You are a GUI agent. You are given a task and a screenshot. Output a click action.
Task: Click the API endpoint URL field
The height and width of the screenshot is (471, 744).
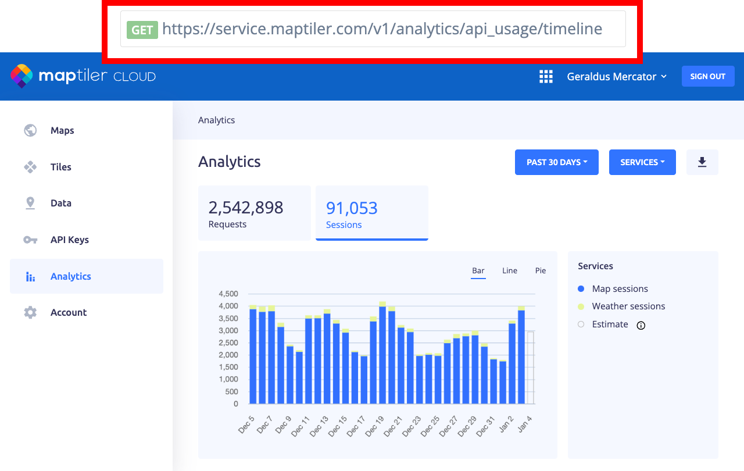(x=373, y=29)
